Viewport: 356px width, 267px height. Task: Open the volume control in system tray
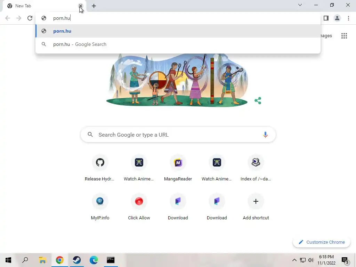tap(311, 260)
